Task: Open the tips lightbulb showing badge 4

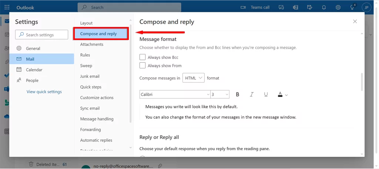Action: (352, 7)
